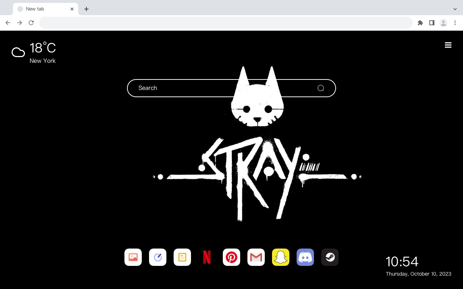Open the Snapchat shortcut
The width and height of the screenshot is (463, 289).
[x=281, y=257]
